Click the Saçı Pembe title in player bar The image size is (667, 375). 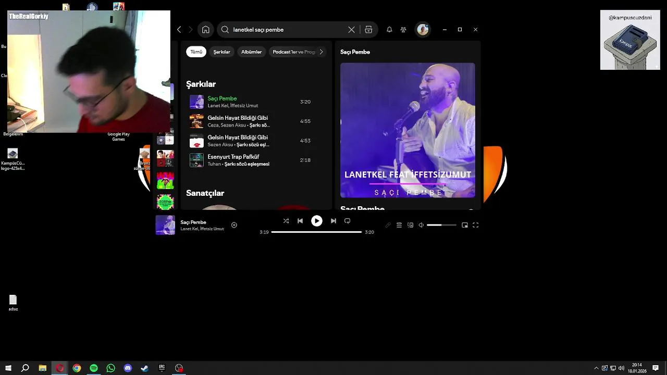pos(193,222)
